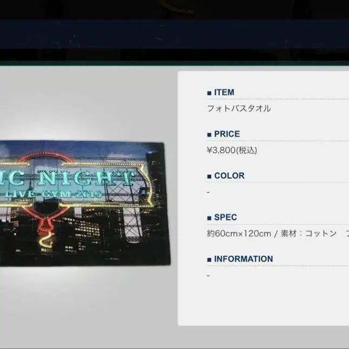Image resolution: width=349 pixels, height=349 pixels.
Task: Select the COLOR heading
Action: tap(229, 176)
